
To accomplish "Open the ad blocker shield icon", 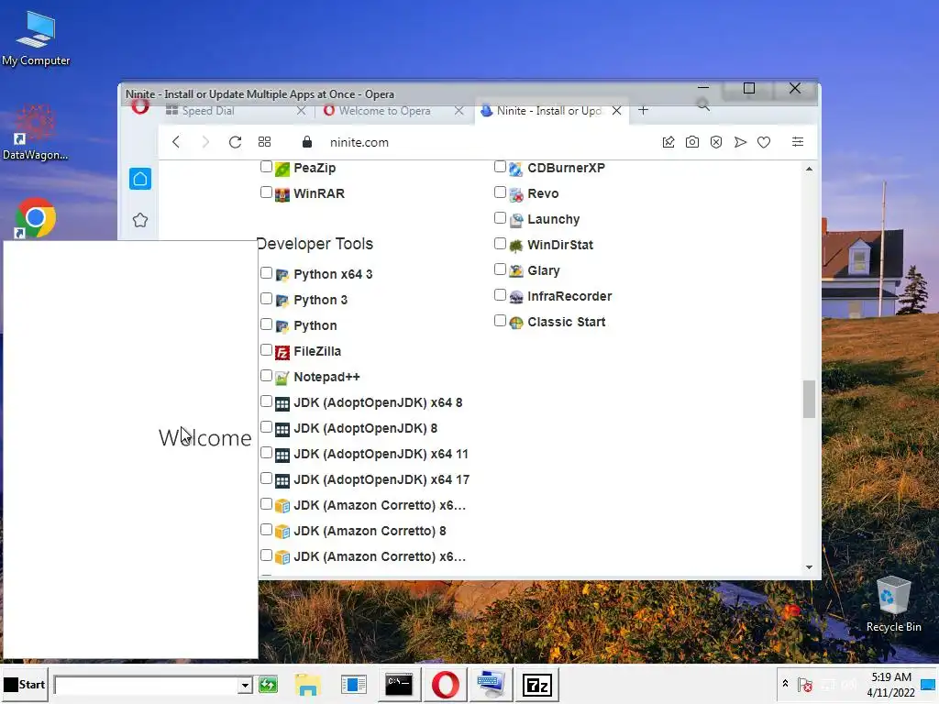I will point(716,142).
